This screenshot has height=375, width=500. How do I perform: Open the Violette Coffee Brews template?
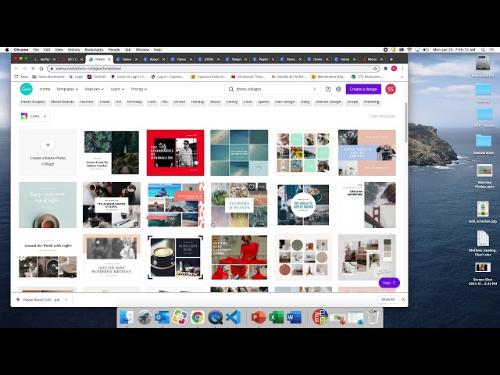pyautogui.click(x=303, y=205)
